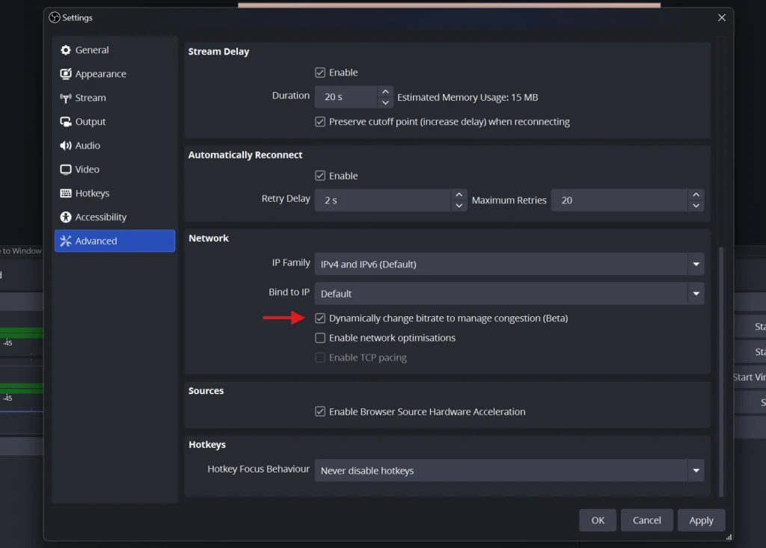Click the Hotkeys keyboard icon
Viewport: 766px width, 548px height.
tap(66, 194)
